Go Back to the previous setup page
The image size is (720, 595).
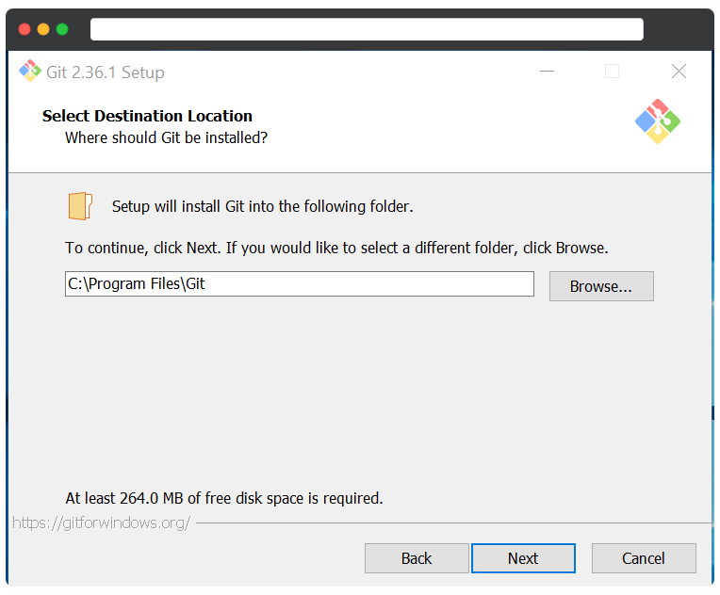pyautogui.click(x=417, y=558)
